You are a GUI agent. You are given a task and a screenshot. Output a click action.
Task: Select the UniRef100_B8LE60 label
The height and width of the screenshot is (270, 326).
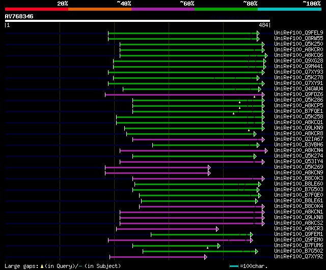pos(298,184)
